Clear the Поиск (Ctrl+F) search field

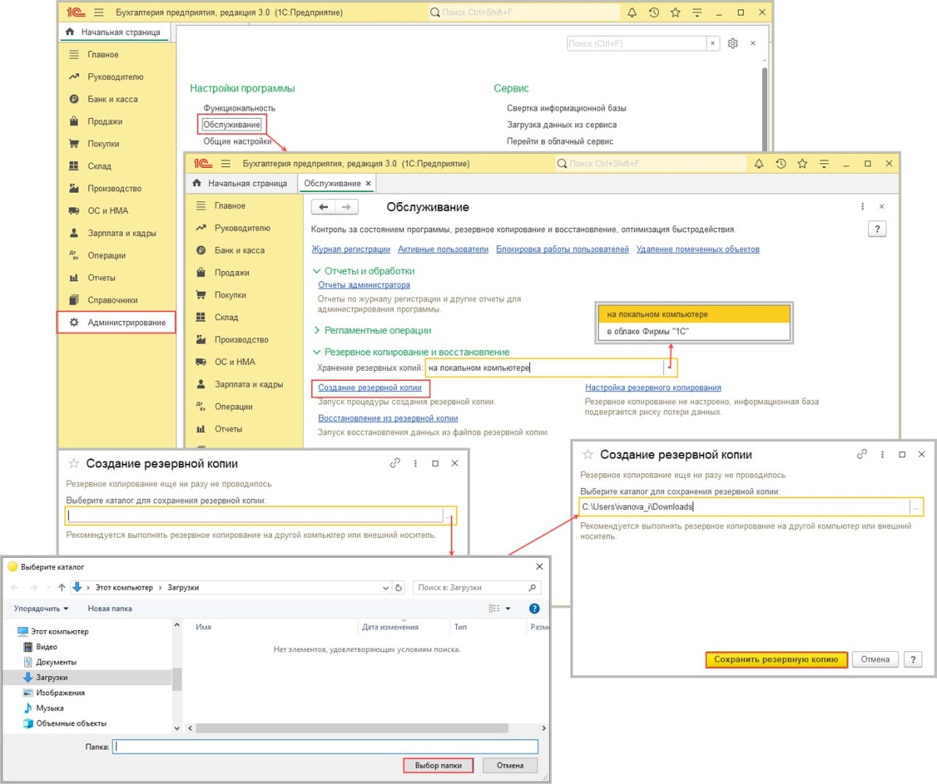[x=711, y=44]
